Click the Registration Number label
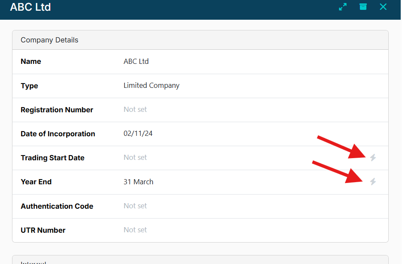Screen dimensions: 402x264 pyautogui.click(x=57, y=110)
